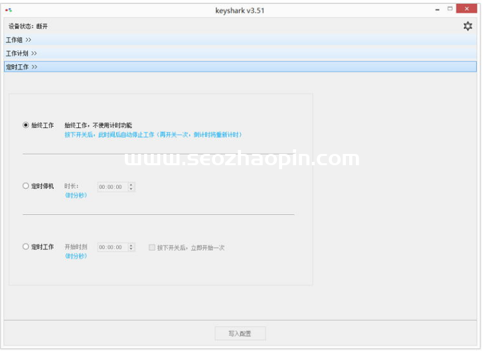The image size is (482, 351).
Task: Maximize the keyshark window
Action: (450, 9)
